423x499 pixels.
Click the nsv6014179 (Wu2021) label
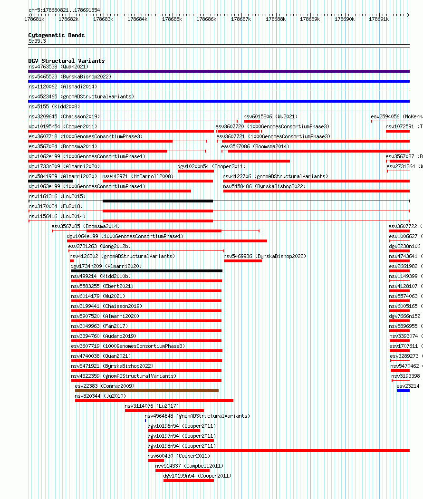pyautogui.click(x=98, y=296)
